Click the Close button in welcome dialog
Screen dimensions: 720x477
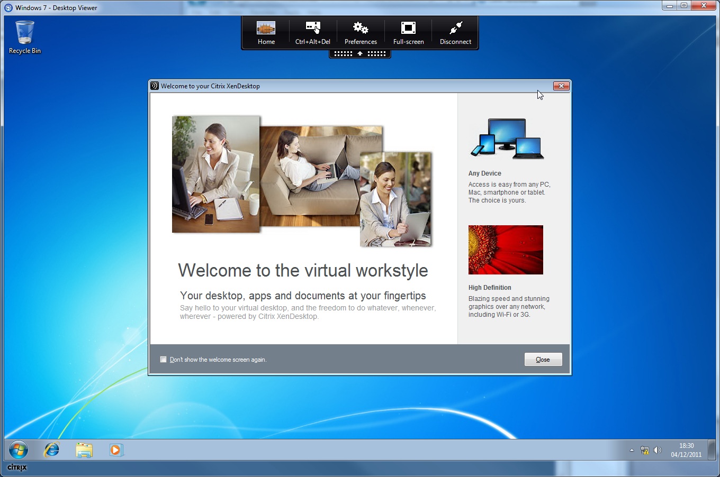(543, 360)
